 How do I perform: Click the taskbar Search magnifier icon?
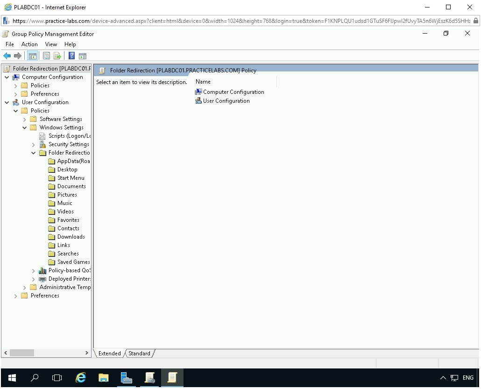click(x=35, y=378)
